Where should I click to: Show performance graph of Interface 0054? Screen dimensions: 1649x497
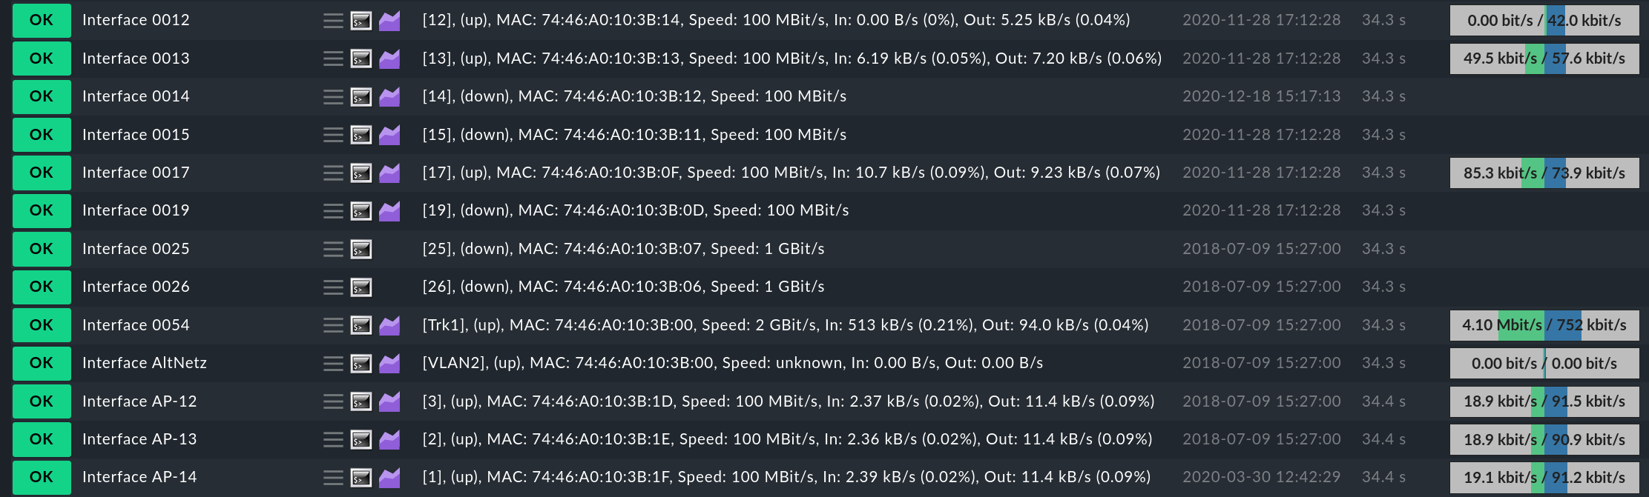pos(389,325)
